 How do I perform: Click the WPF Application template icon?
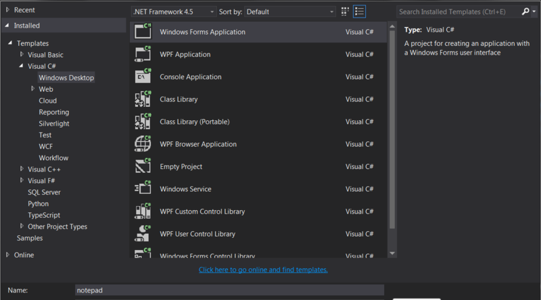click(x=143, y=54)
